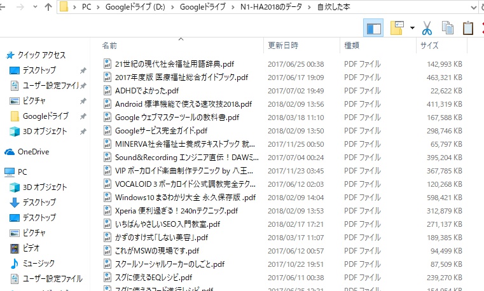Screen dimensions: 484x291
Task: Select スクールソーシャルワーカーのしごと.pdf
Action: pos(170,264)
